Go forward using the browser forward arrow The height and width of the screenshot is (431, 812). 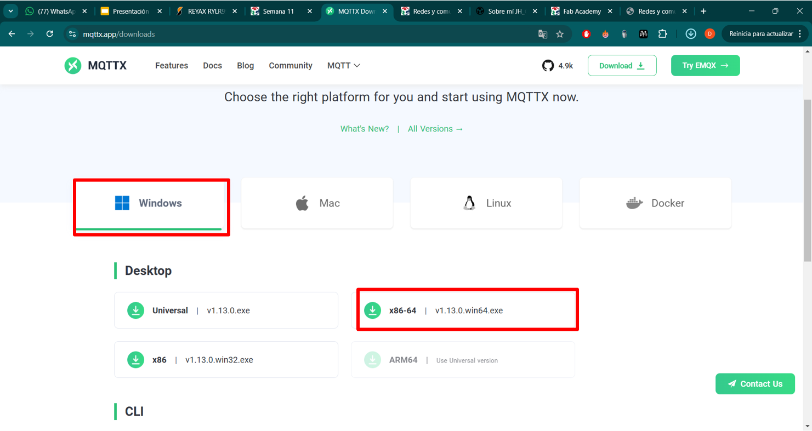pyautogui.click(x=31, y=34)
